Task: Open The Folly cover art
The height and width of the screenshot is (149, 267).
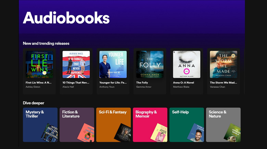Action: coord(150,64)
